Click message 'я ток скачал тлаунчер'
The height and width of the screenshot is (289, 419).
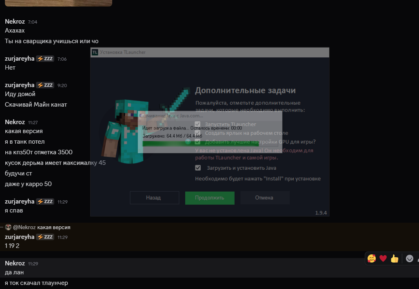coord(36,283)
